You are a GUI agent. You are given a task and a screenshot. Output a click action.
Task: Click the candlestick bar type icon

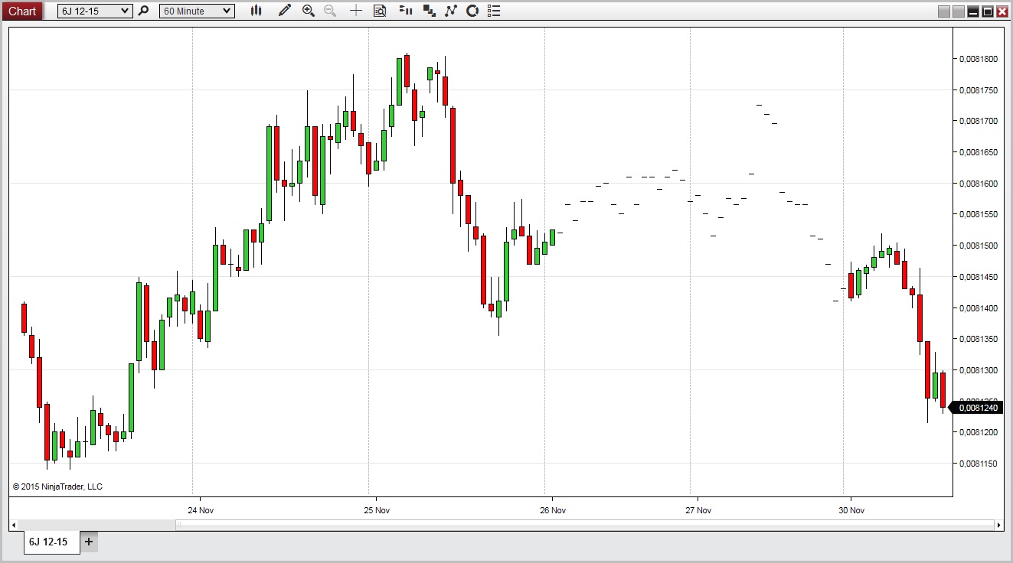[256, 11]
